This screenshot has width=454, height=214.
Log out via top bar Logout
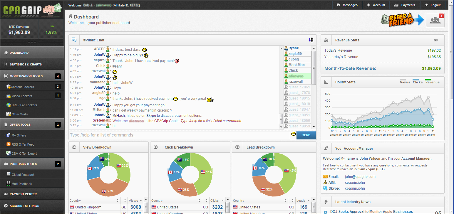pyautogui.click(x=432, y=5)
